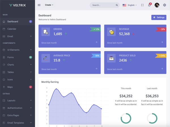
Task: Expand the UI Elements submenu chevron
Action: pos(31,50)
